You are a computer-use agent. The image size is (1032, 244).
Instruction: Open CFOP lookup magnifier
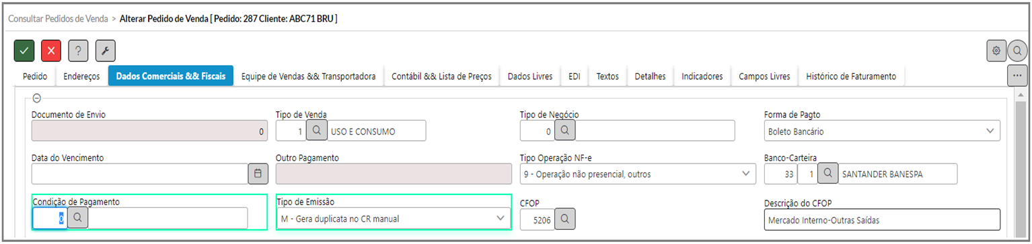(x=565, y=218)
